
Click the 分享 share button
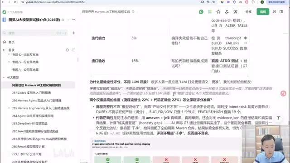coord(248,12)
